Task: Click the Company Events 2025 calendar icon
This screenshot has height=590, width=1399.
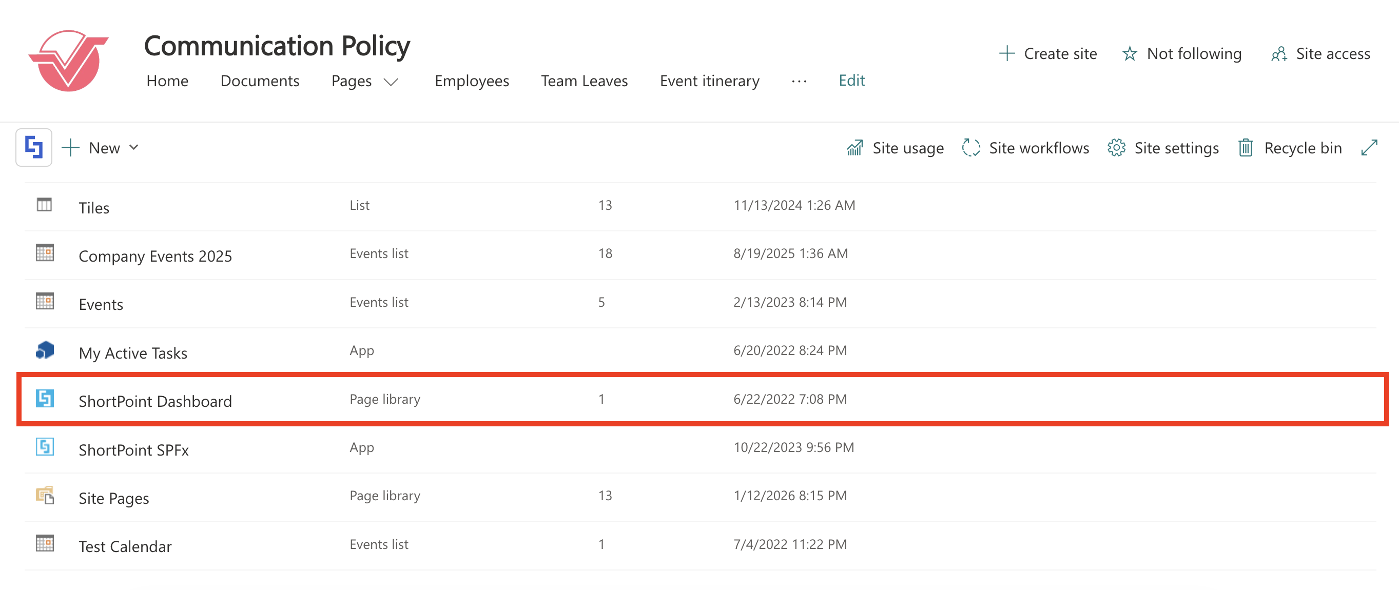Action: click(44, 253)
